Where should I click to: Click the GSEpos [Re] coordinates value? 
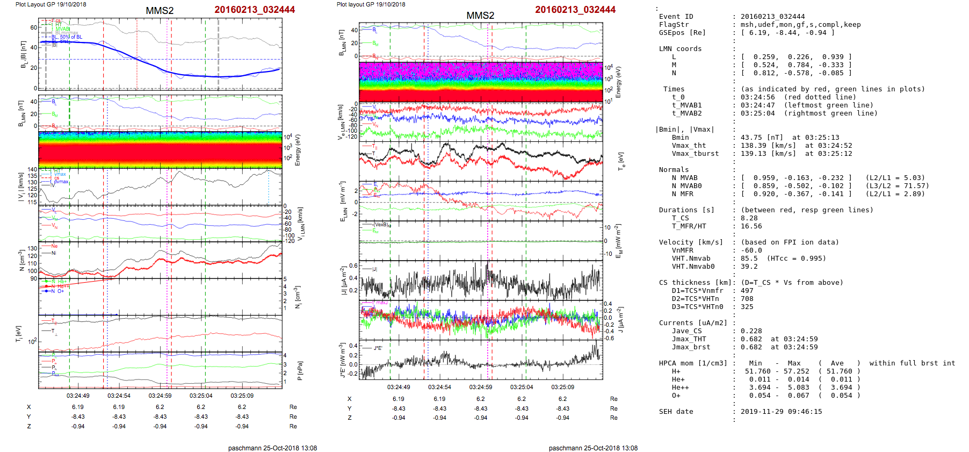787,33
